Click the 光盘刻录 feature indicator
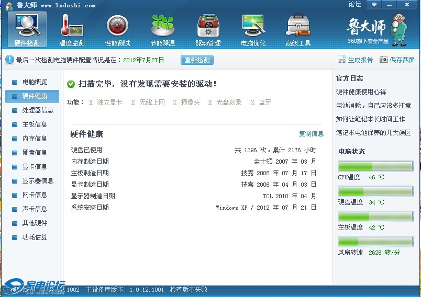Screen dimensions: 421x297 pyautogui.click(x=225, y=102)
